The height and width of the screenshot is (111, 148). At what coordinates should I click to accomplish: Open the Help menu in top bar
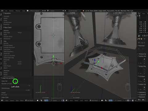[23, 11]
